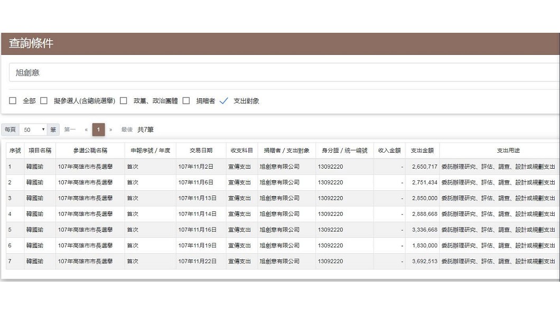Screen dimensions: 560x315
Task: Click the 序號 column header
Action: tap(15, 151)
